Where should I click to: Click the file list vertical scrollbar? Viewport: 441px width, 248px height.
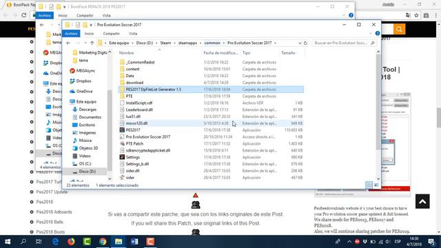pyautogui.click(x=378, y=102)
